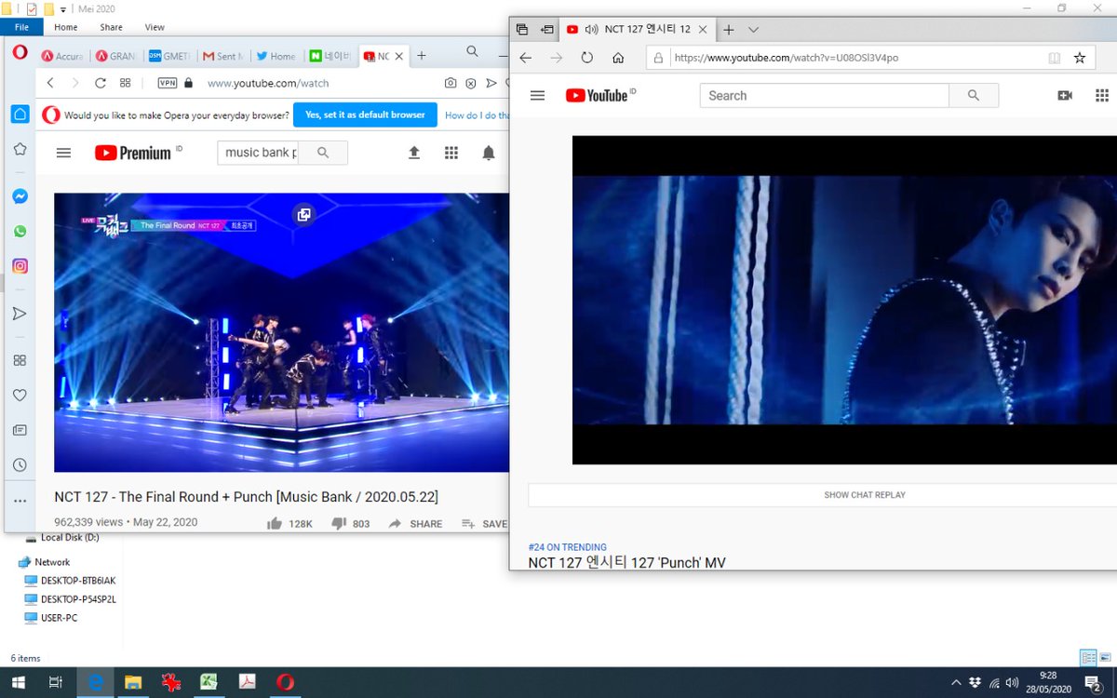Open WhatsApp in the Opera sidebar
The width and height of the screenshot is (1117, 698).
(20, 231)
